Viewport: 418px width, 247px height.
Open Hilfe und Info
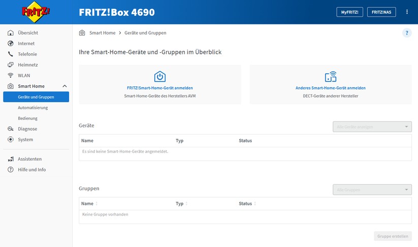(31, 170)
